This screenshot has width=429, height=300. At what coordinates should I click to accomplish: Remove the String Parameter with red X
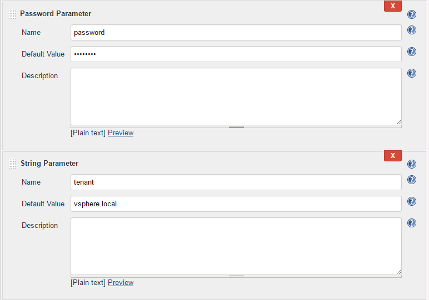pos(392,156)
